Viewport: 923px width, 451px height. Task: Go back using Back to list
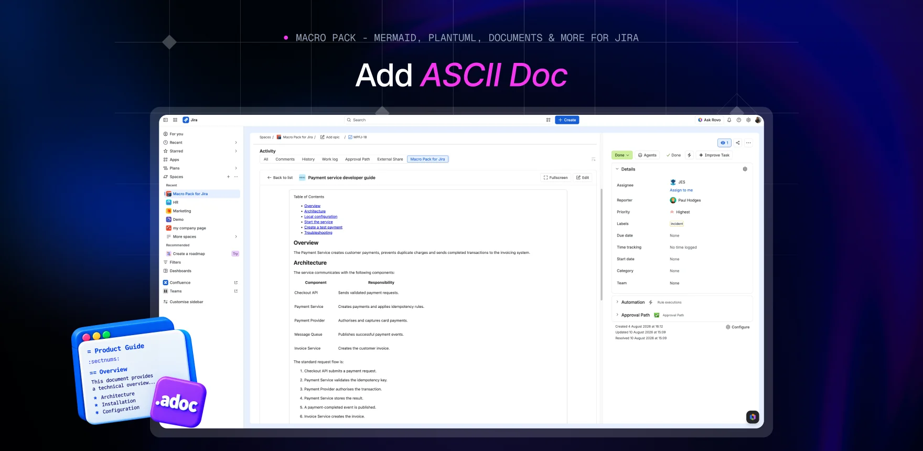pyautogui.click(x=280, y=178)
